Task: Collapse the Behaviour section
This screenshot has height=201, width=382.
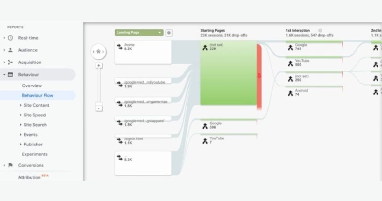Action: point(4,75)
